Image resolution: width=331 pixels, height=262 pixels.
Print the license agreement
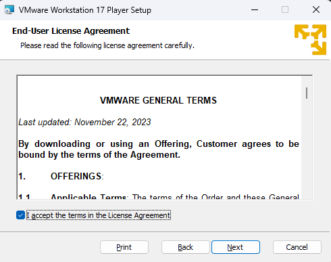pyautogui.click(x=124, y=247)
